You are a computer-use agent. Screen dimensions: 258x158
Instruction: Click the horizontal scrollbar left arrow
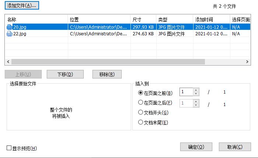click(8, 62)
